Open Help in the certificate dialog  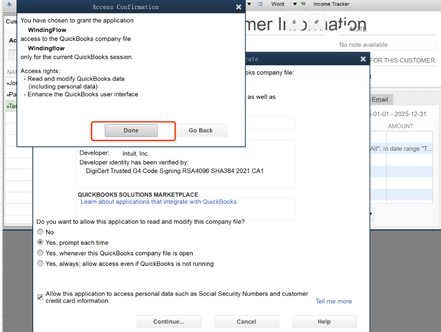324,322
